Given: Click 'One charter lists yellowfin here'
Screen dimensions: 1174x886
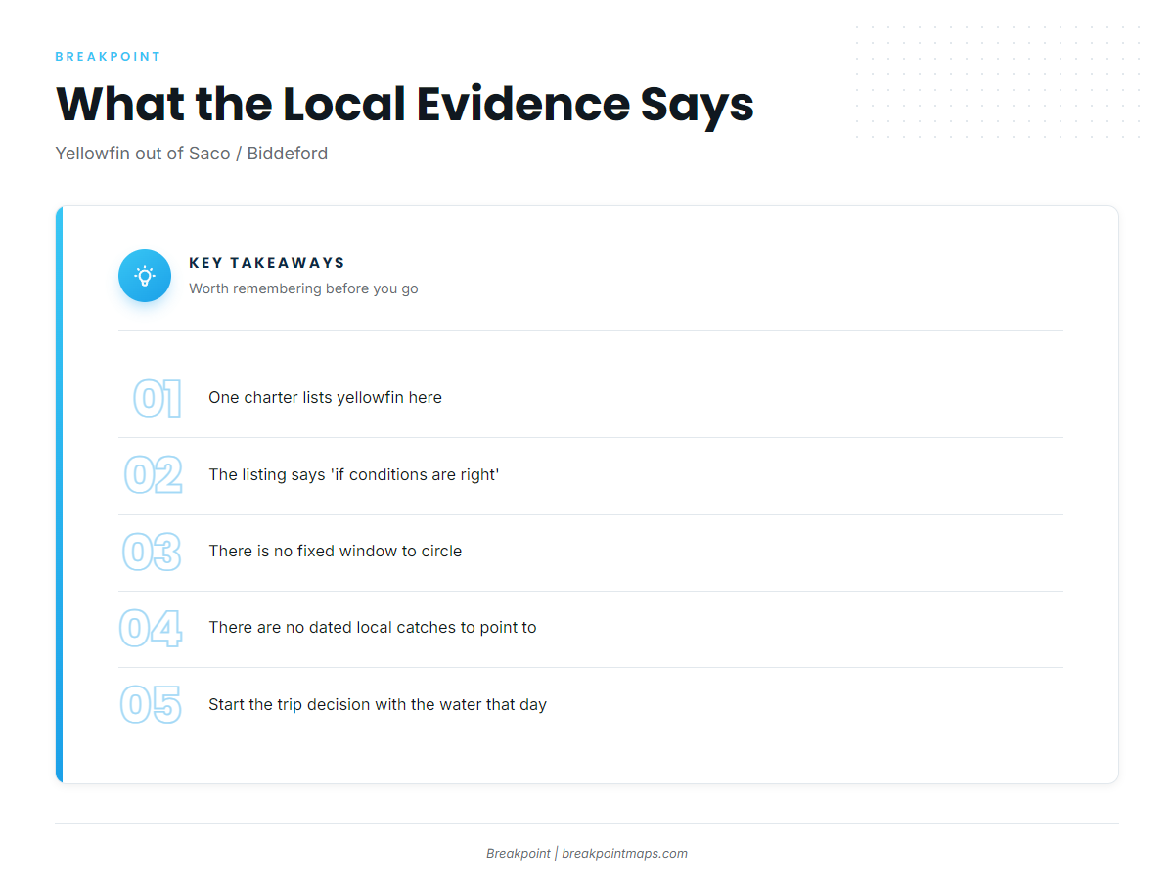Looking at the screenshot, I should click(x=325, y=398).
